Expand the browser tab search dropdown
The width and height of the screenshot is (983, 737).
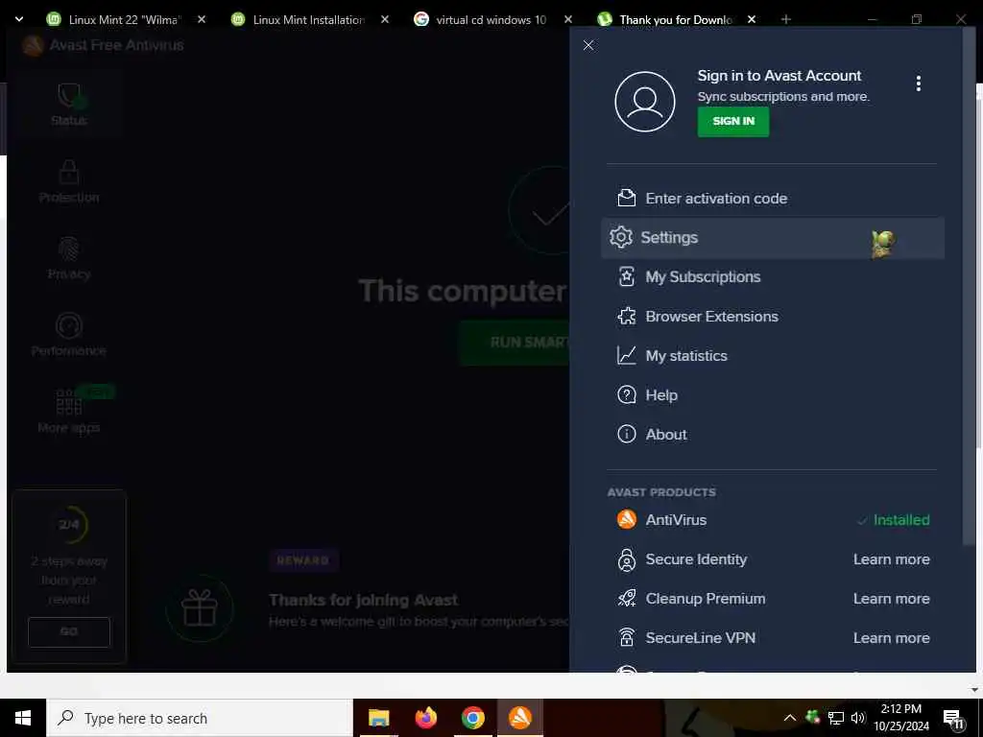[x=19, y=19]
